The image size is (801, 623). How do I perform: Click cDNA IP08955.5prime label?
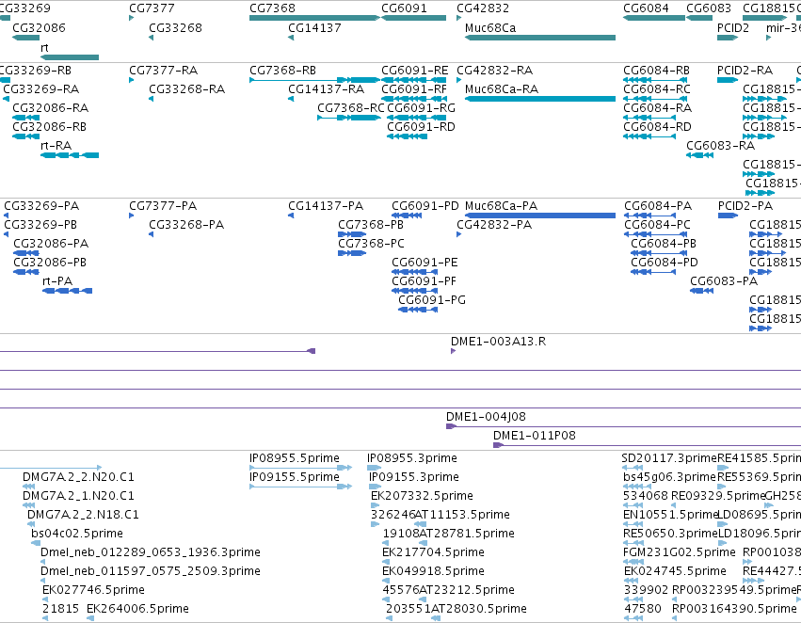point(295,458)
